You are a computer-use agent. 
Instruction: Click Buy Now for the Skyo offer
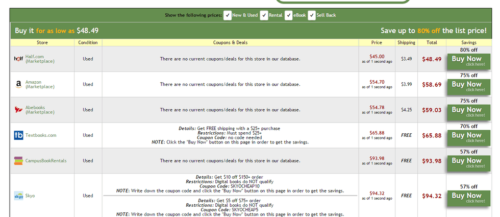[x=466, y=198]
